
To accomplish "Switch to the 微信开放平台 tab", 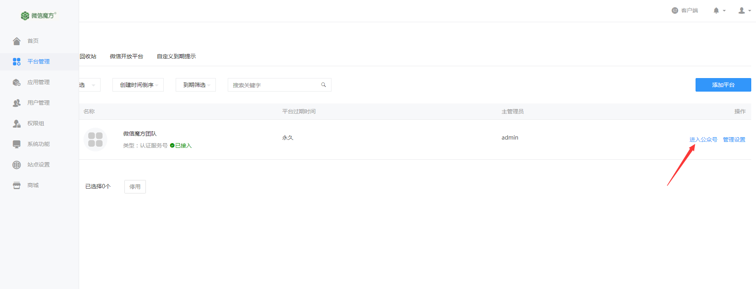I will [126, 56].
